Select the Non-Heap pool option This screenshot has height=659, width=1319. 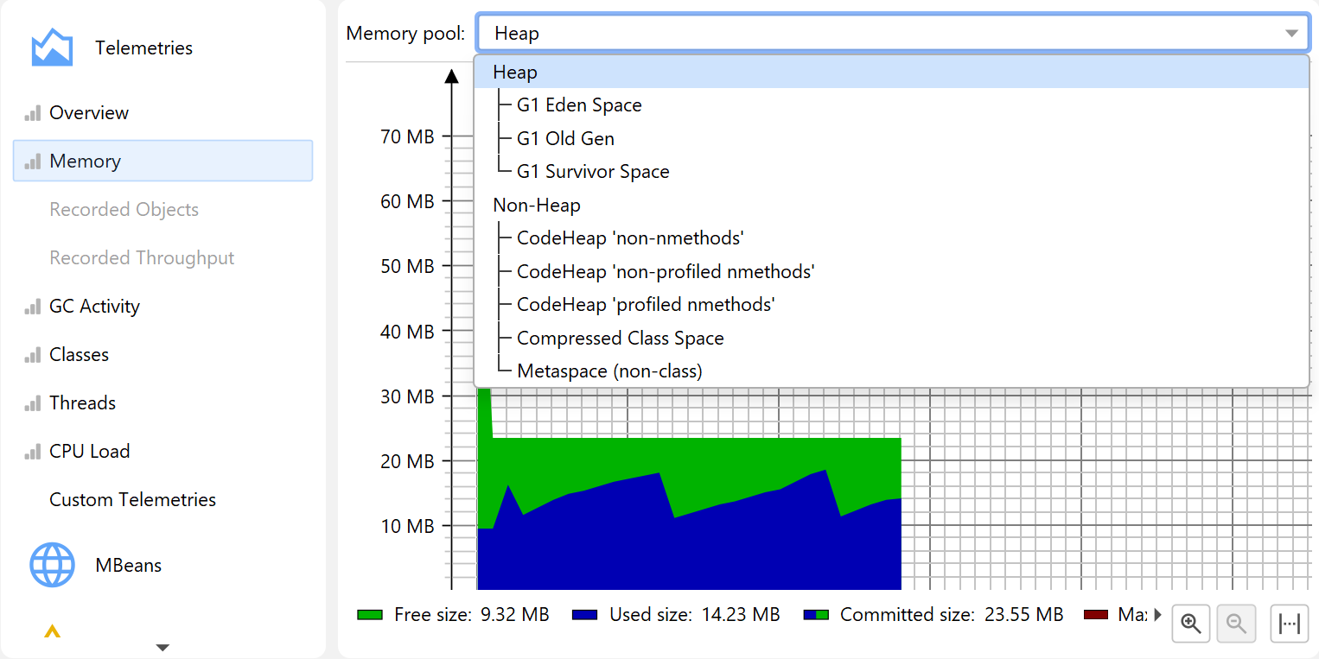click(x=537, y=206)
